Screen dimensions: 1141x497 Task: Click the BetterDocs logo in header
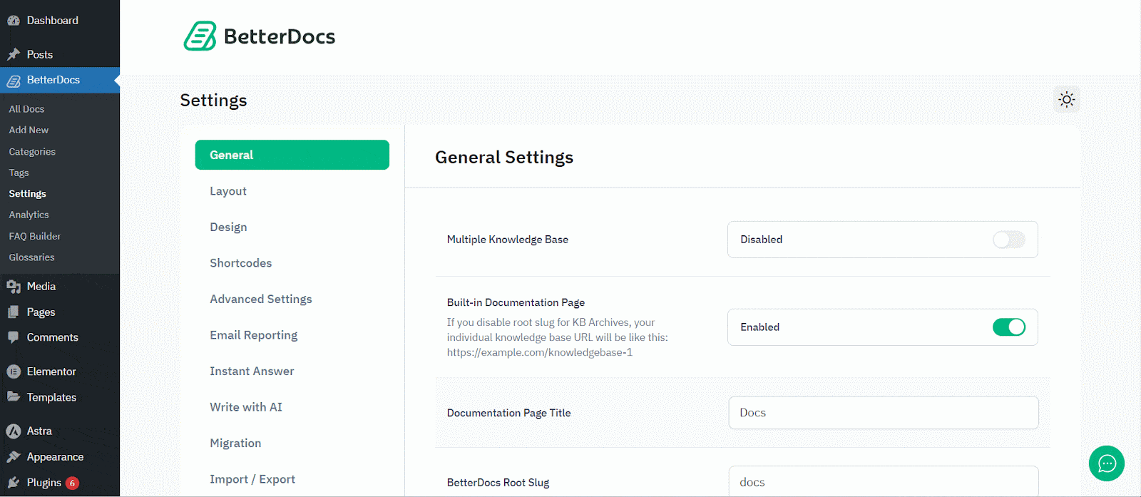(x=260, y=36)
